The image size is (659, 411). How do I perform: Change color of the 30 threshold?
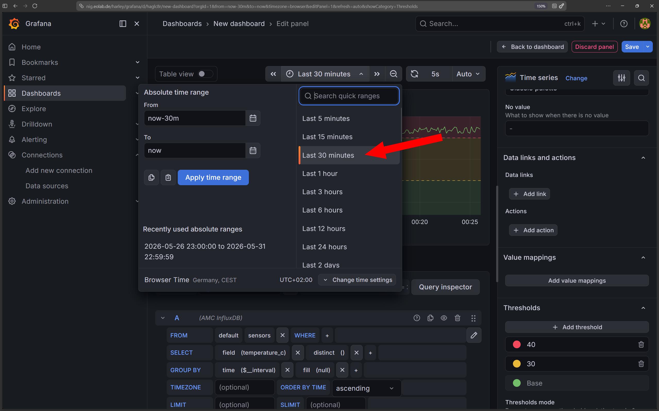point(517,364)
